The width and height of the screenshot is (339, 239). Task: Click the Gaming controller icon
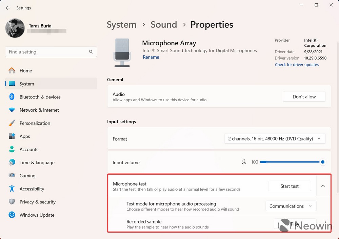[12, 176]
